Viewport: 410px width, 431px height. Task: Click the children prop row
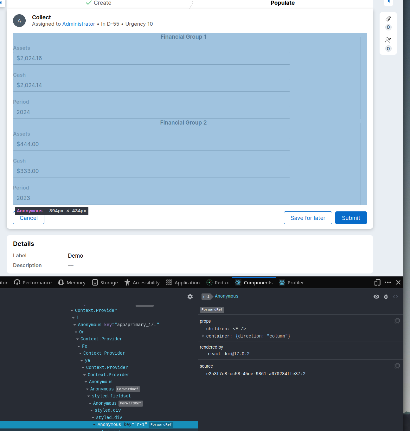[x=226, y=329]
